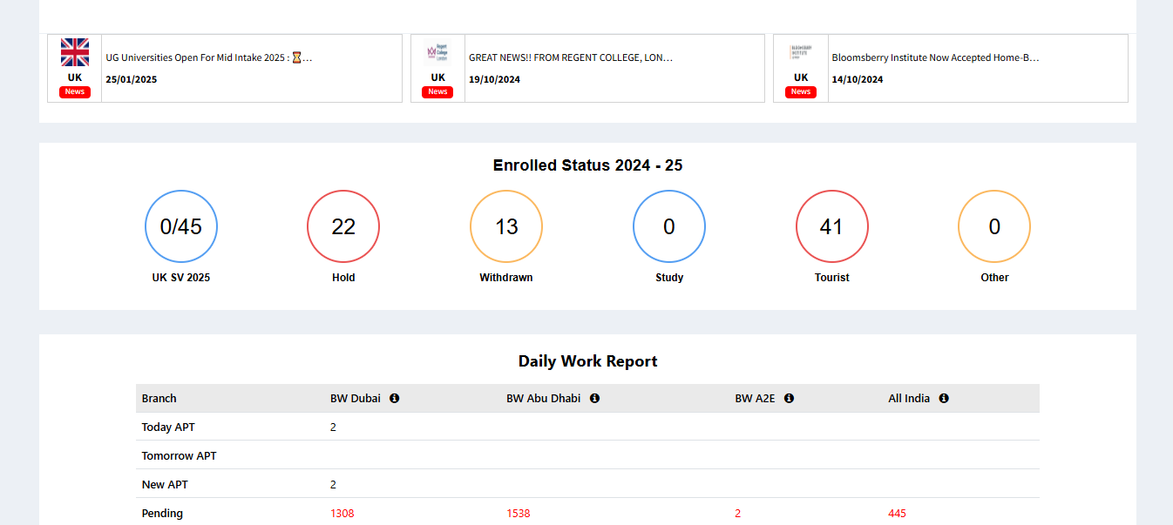Click the Study status circle
Image resolution: width=1173 pixels, height=525 pixels.
(669, 226)
